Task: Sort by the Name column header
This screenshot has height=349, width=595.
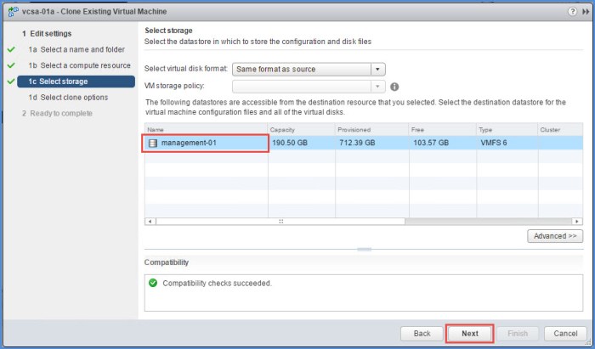Action: [x=206, y=130]
